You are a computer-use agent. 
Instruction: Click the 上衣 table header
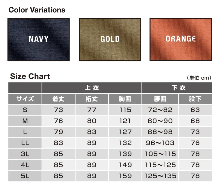click(x=92, y=88)
